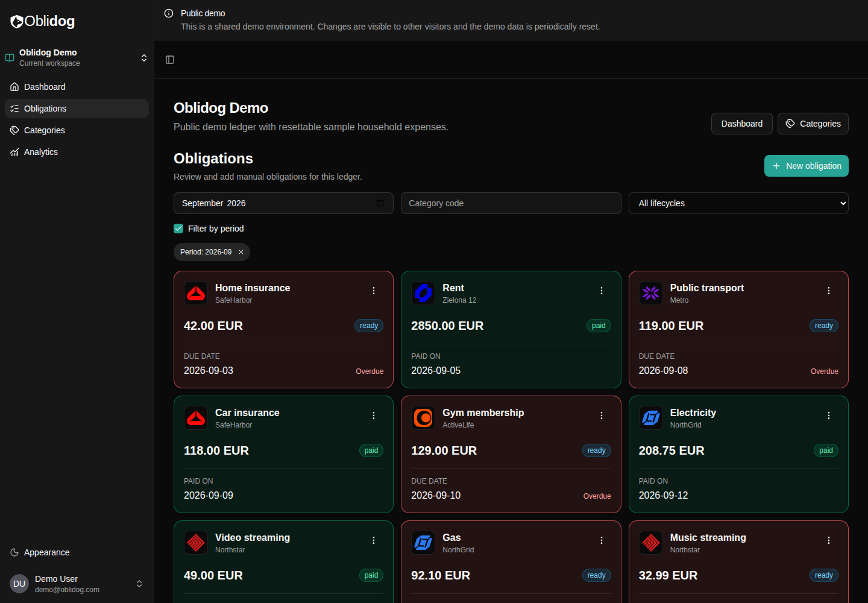Remove the Period: 2026-09 filter chip

241,252
